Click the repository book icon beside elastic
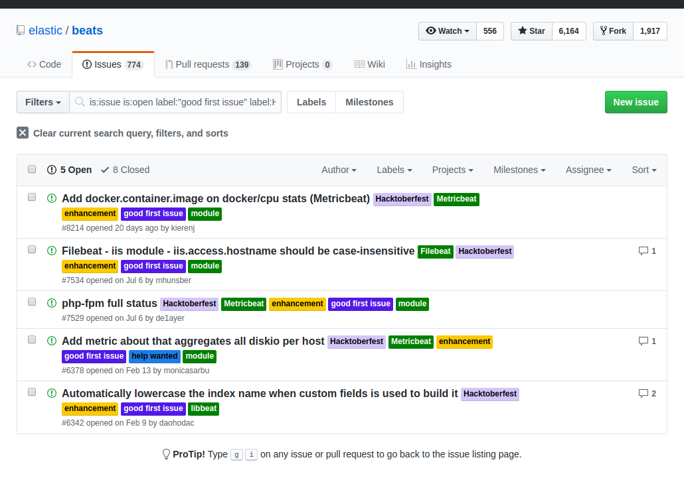 (x=21, y=30)
